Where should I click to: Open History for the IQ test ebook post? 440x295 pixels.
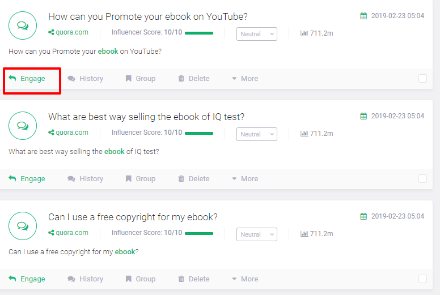click(x=85, y=179)
